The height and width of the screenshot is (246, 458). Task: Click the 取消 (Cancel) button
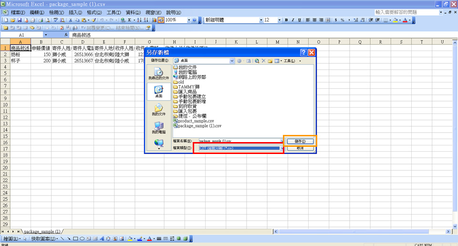[x=300, y=148]
